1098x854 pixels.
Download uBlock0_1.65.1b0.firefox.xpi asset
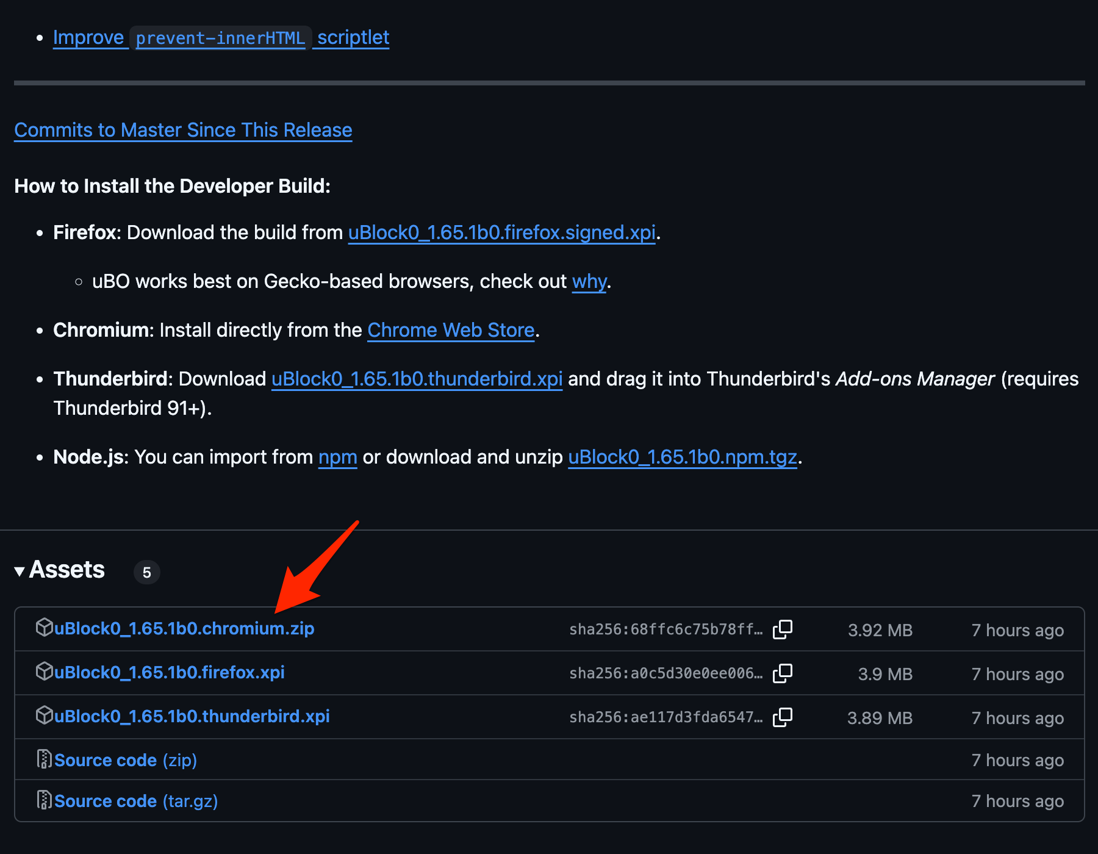(x=169, y=672)
